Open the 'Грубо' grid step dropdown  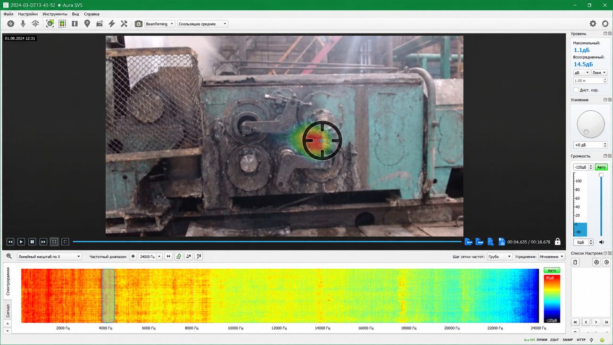(x=499, y=256)
